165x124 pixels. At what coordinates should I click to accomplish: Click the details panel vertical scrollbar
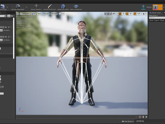click(x=14, y=38)
